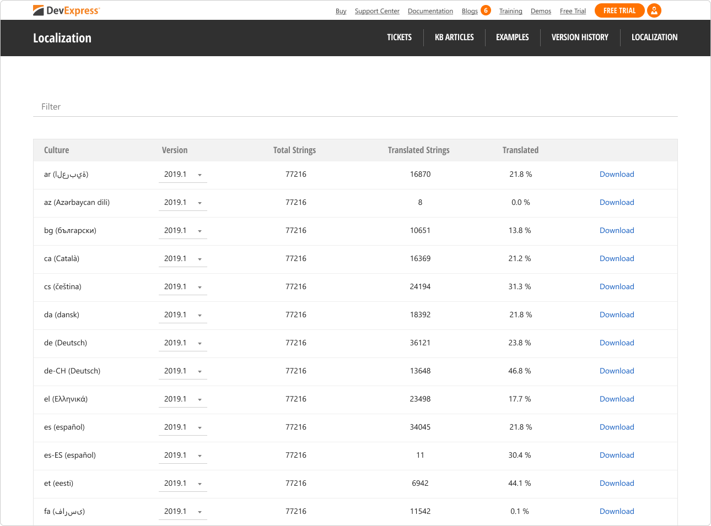Click the 46.8 % translated value
Viewport: 711px width, 526px height.
[520, 371]
